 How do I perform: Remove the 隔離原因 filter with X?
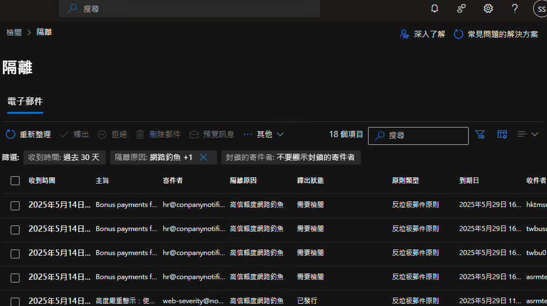point(204,157)
